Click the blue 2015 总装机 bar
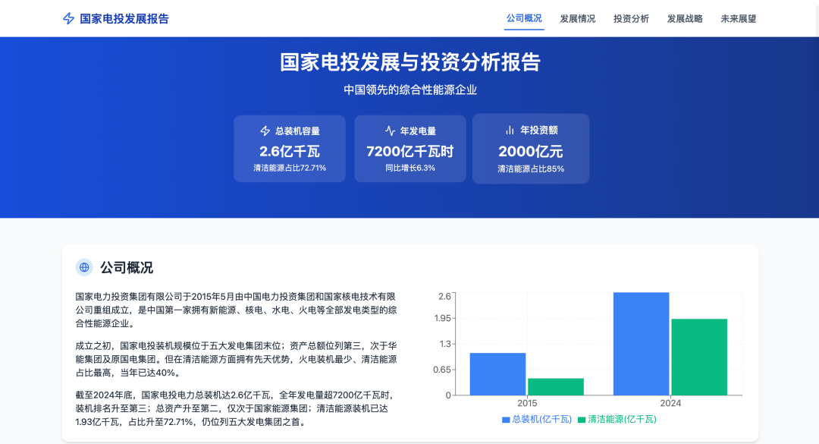 click(497, 374)
